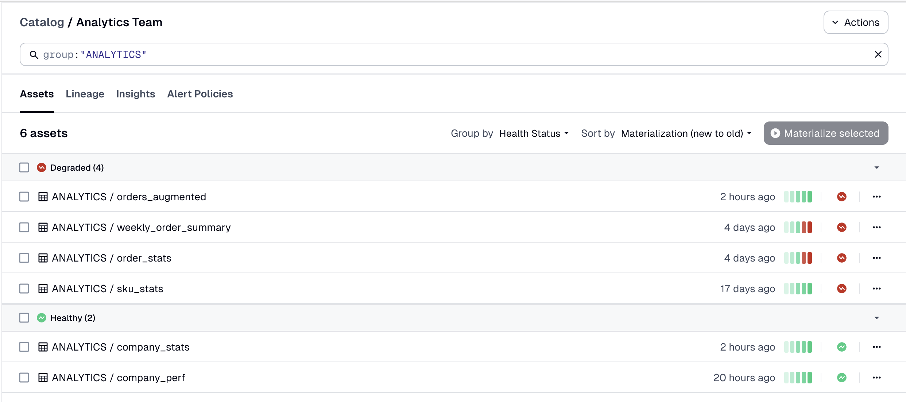
Task: Click the healthy status icon for company_stats
Action: click(x=842, y=347)
